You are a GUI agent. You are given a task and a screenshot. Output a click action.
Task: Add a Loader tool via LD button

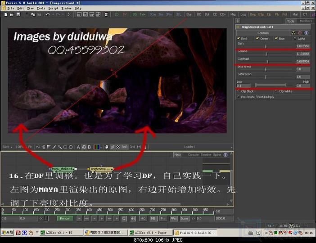117,14
